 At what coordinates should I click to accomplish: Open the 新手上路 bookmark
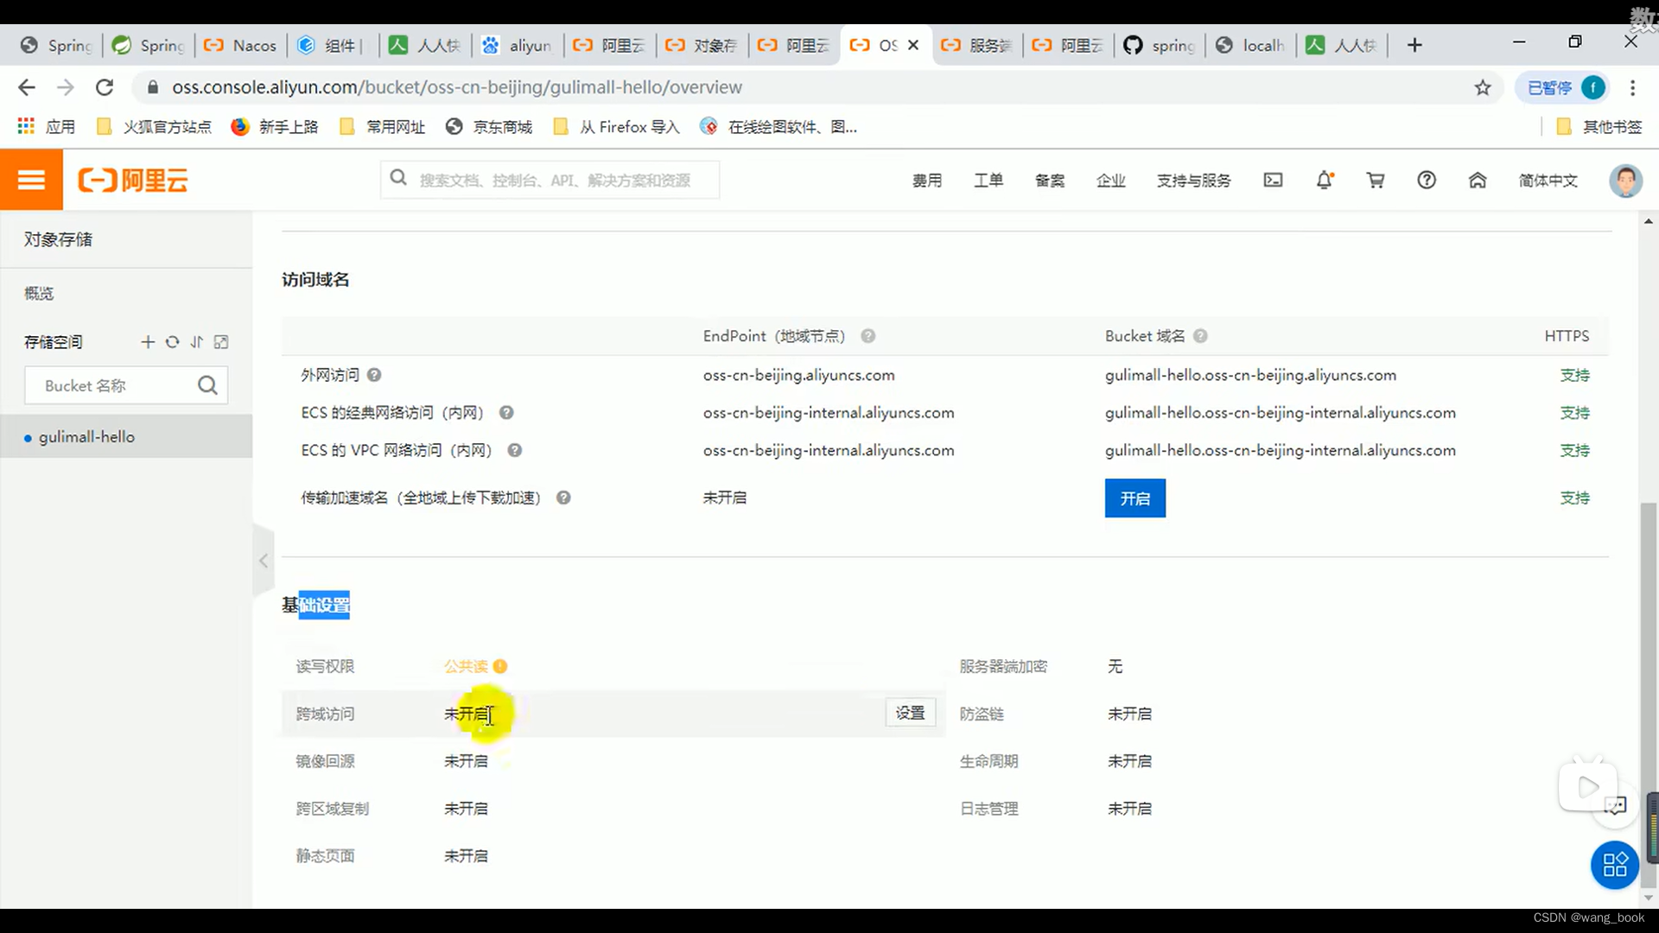275,127
